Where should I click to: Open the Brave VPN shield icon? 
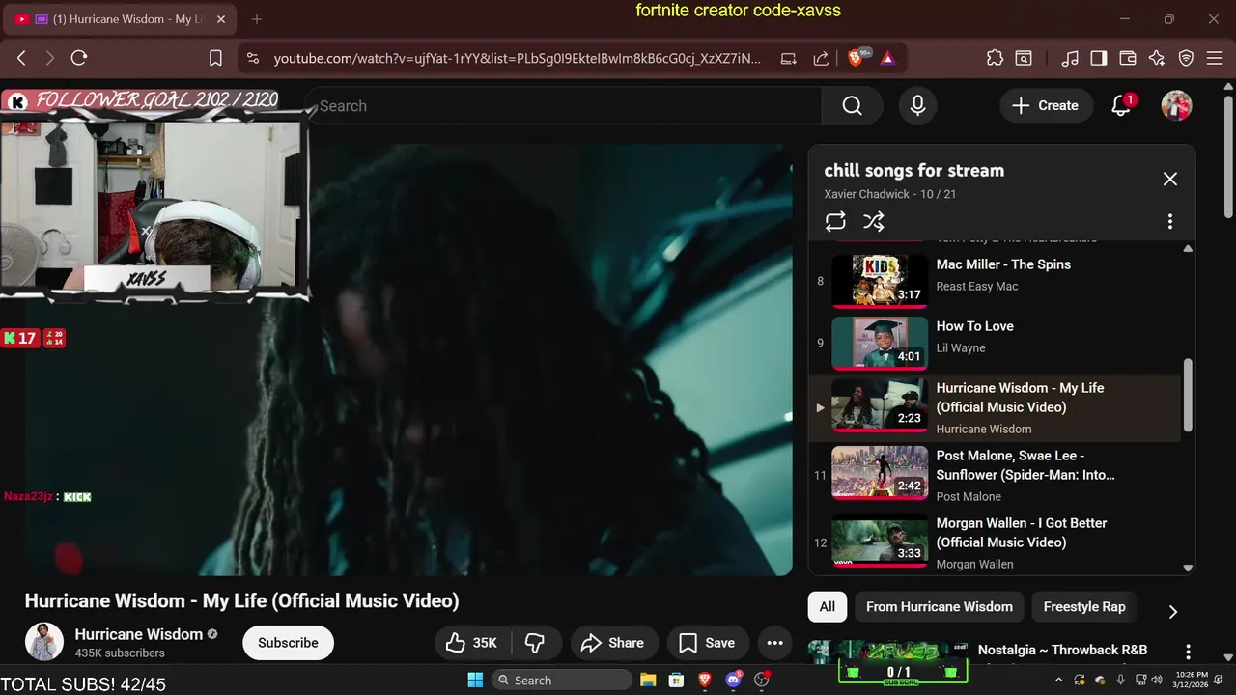(1187, 58)
